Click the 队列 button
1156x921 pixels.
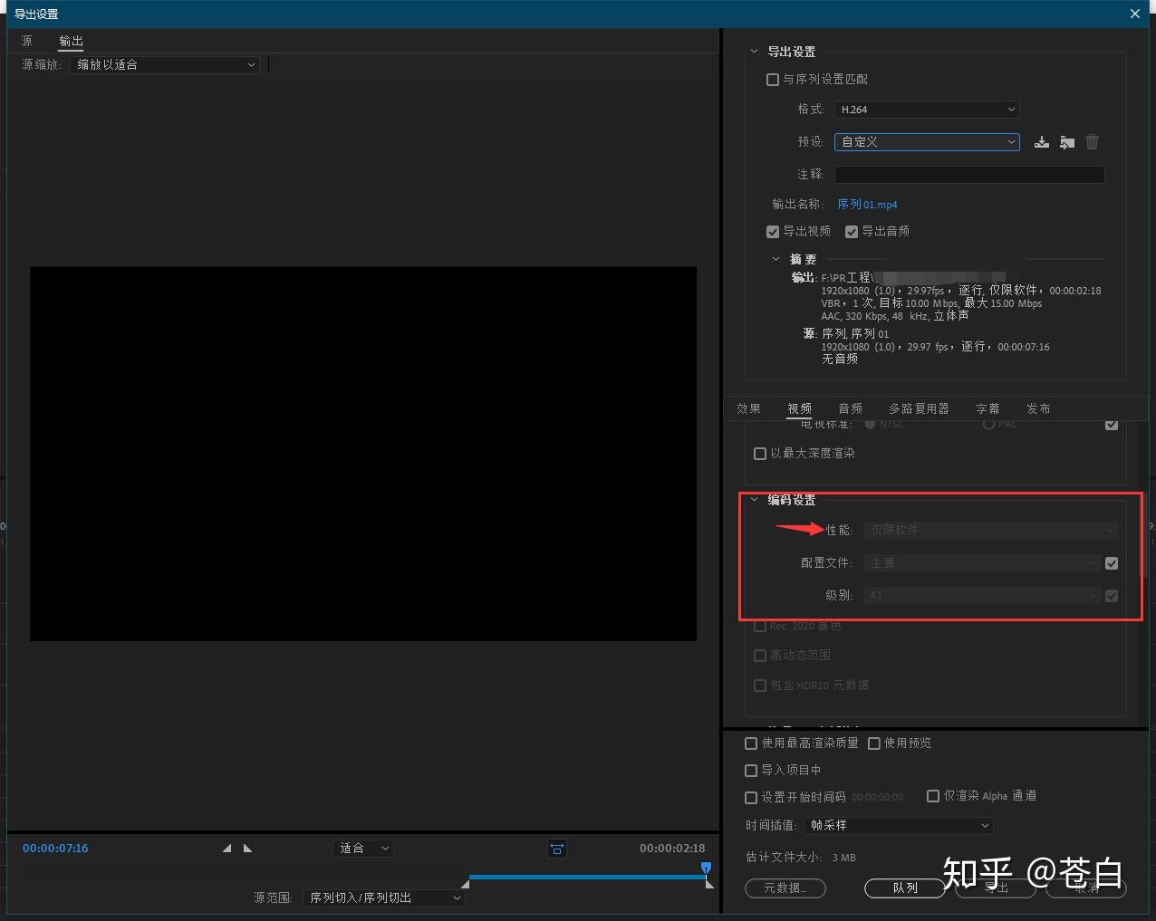click(905, 888)
